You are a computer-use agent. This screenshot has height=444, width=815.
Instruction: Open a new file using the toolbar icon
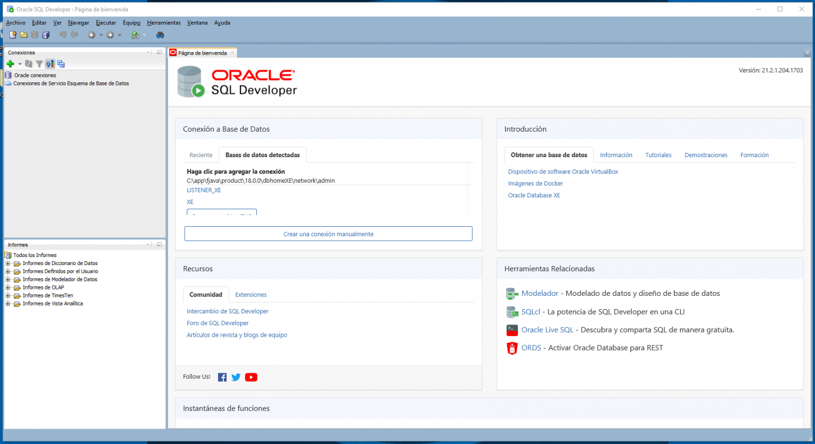13,35
